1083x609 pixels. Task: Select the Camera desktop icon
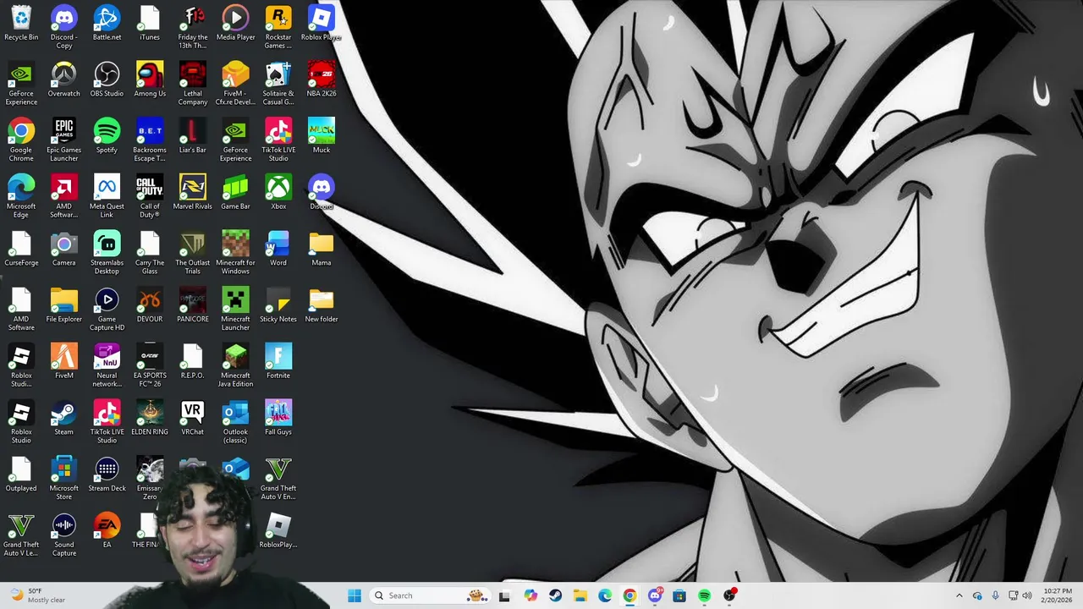coord(63,250)
